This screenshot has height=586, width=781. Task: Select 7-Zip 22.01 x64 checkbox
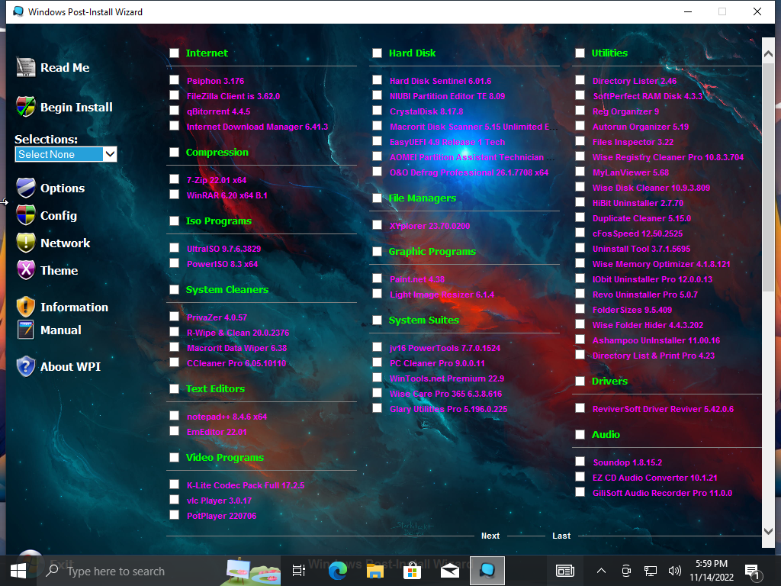[174, 179]
